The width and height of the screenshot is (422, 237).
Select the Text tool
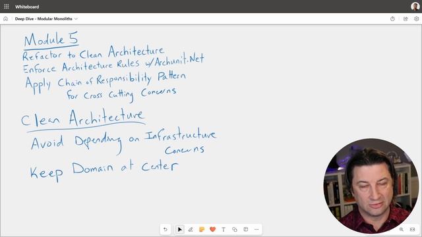[x=224, y=229]
